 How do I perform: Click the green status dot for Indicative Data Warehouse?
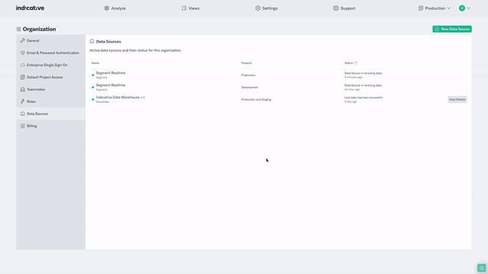point(93,99)
